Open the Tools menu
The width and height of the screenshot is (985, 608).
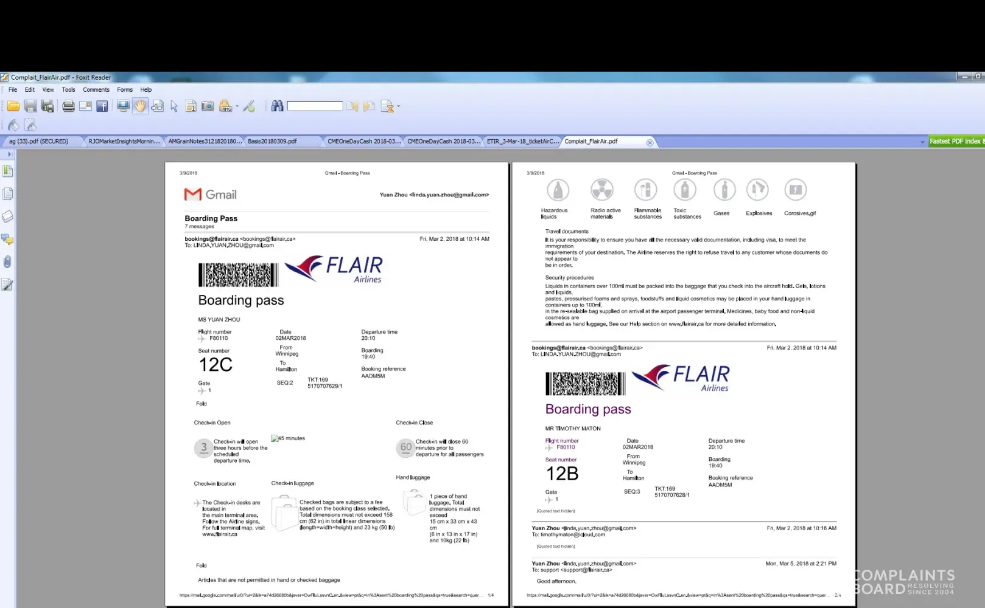[68, 89]
